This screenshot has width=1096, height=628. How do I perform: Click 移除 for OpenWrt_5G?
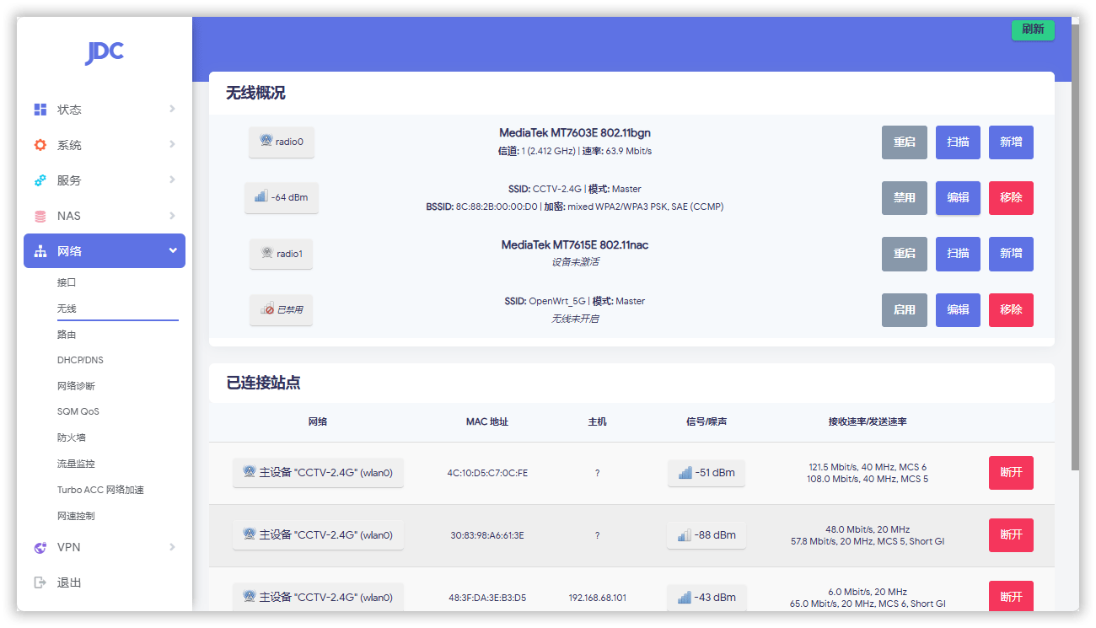click(x=1011, y=310)
